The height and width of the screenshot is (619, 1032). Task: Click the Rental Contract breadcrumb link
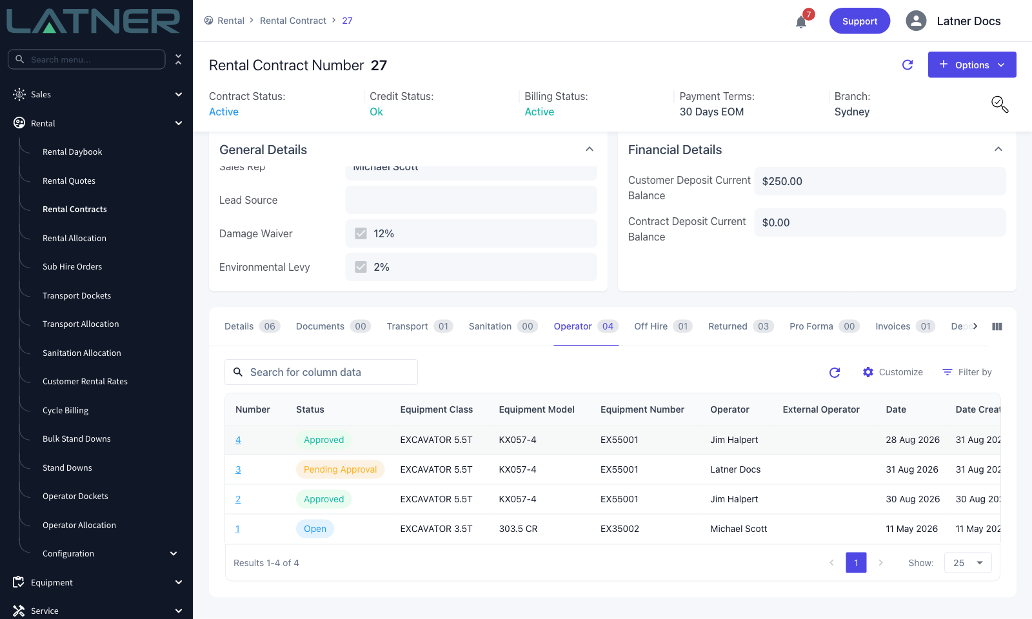pos(293,21)
